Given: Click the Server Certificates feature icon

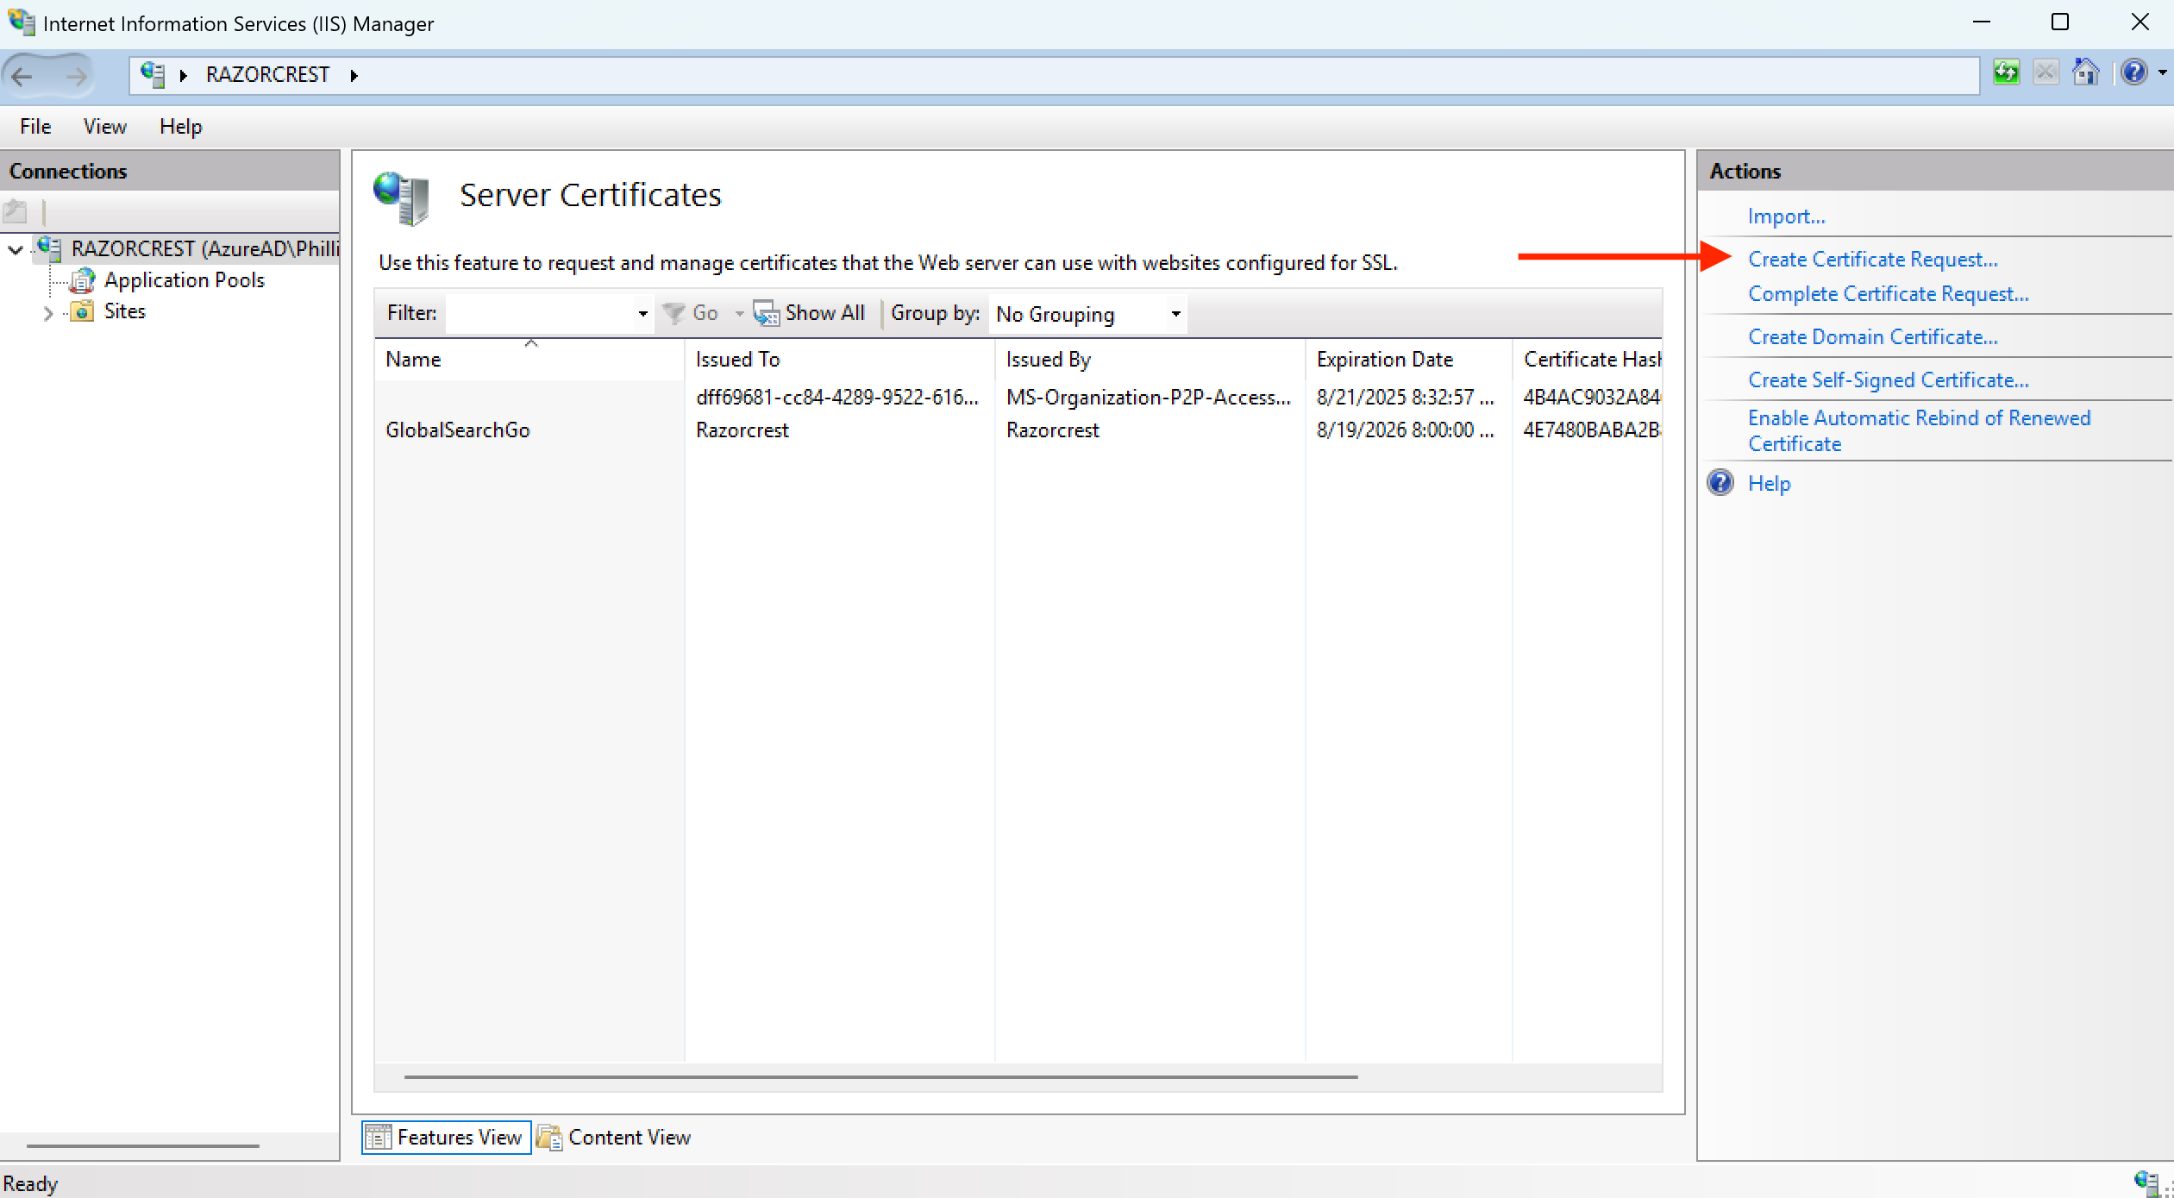Looking at the screenshot, I should (400, 198).
